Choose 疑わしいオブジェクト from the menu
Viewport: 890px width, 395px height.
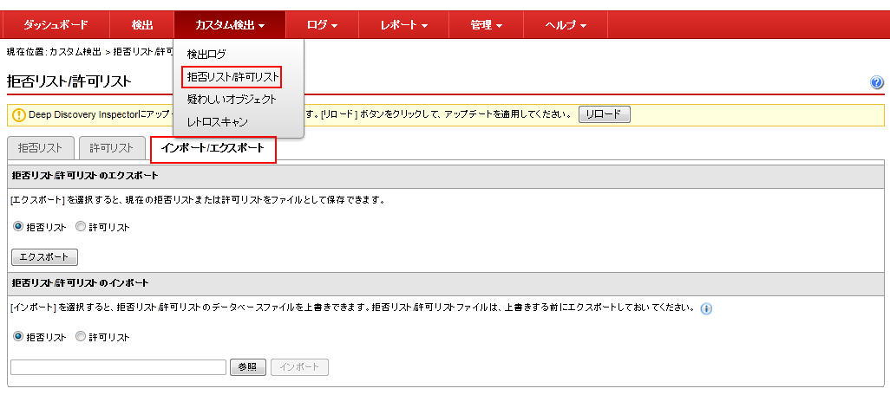click(x=232, y=100)
